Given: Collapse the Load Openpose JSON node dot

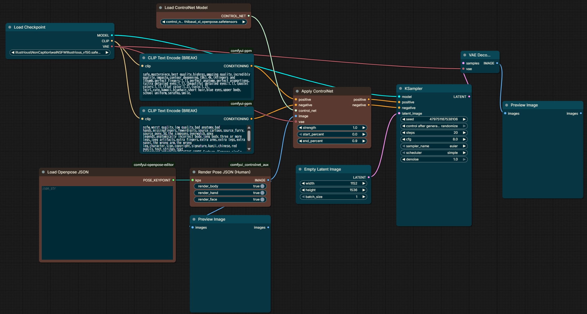Looking at the screenshot, I should (43, 172).
